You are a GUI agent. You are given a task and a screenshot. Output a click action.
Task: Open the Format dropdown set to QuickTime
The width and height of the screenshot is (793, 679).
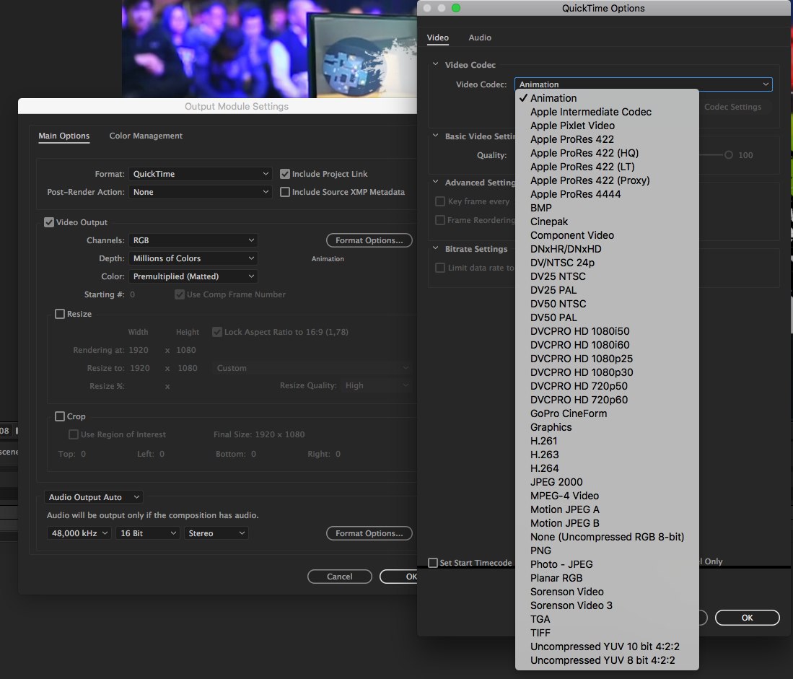click(x=201, y=174)
